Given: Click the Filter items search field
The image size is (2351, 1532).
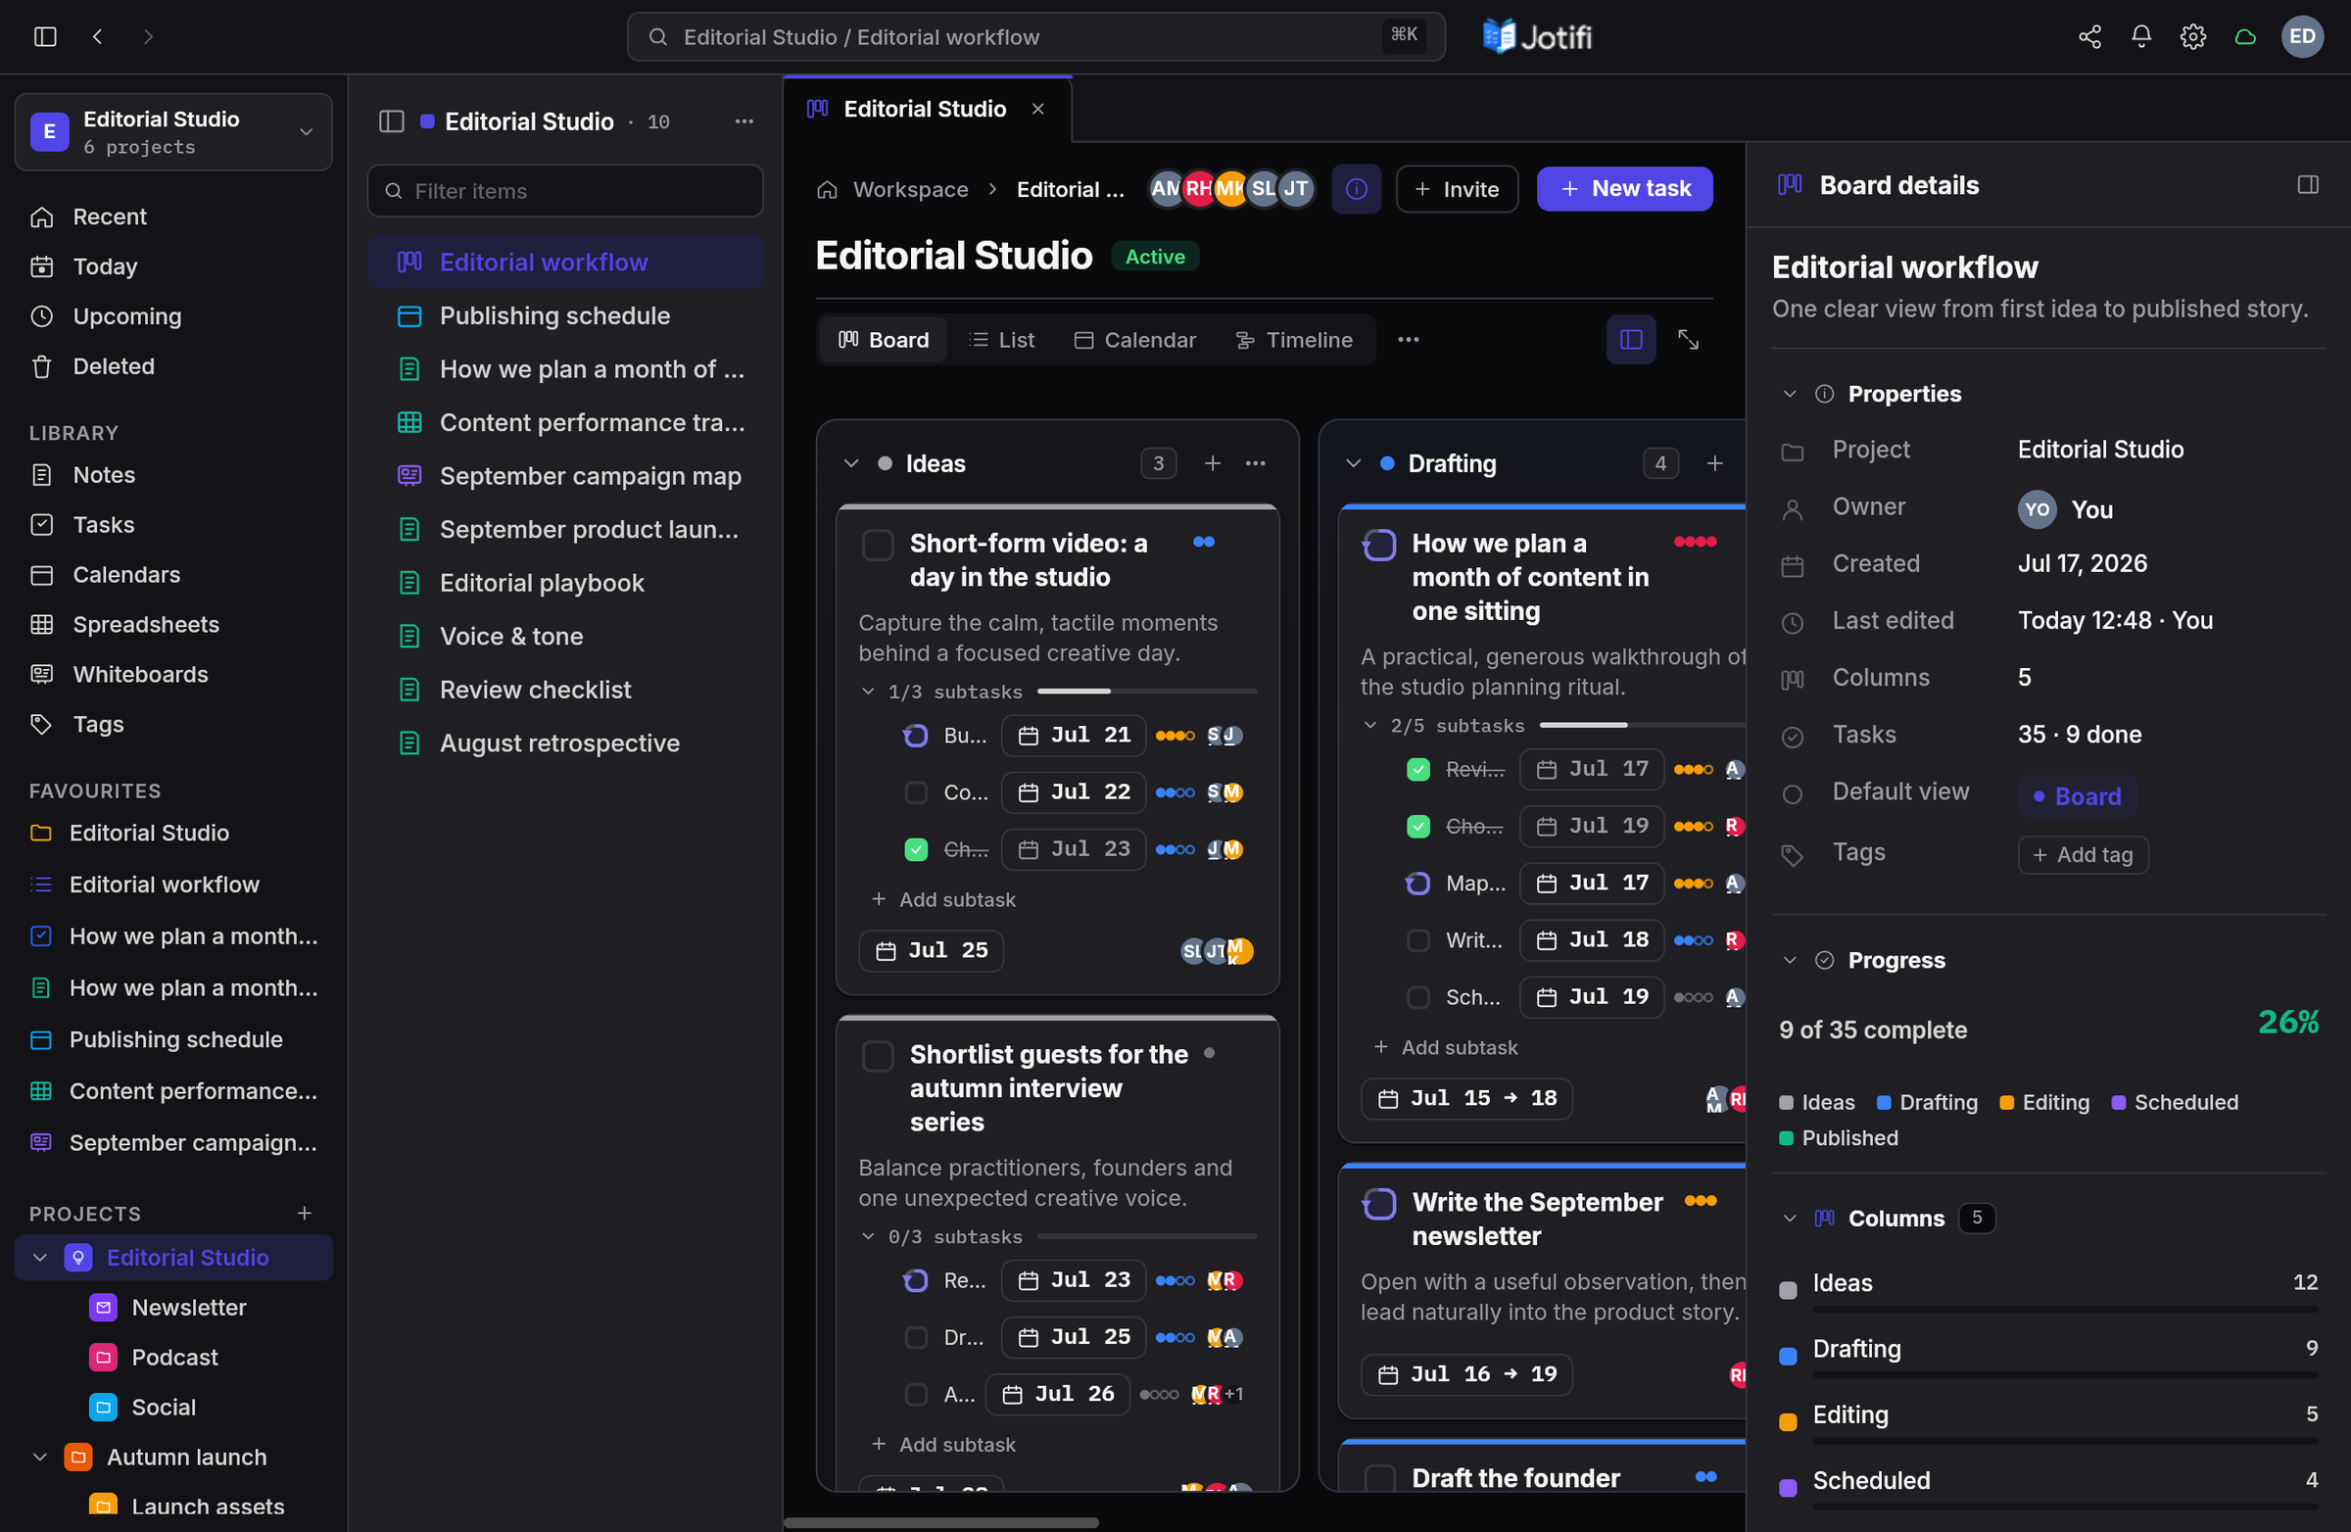Looking at the screenshot, I should (x=565, y=191).
